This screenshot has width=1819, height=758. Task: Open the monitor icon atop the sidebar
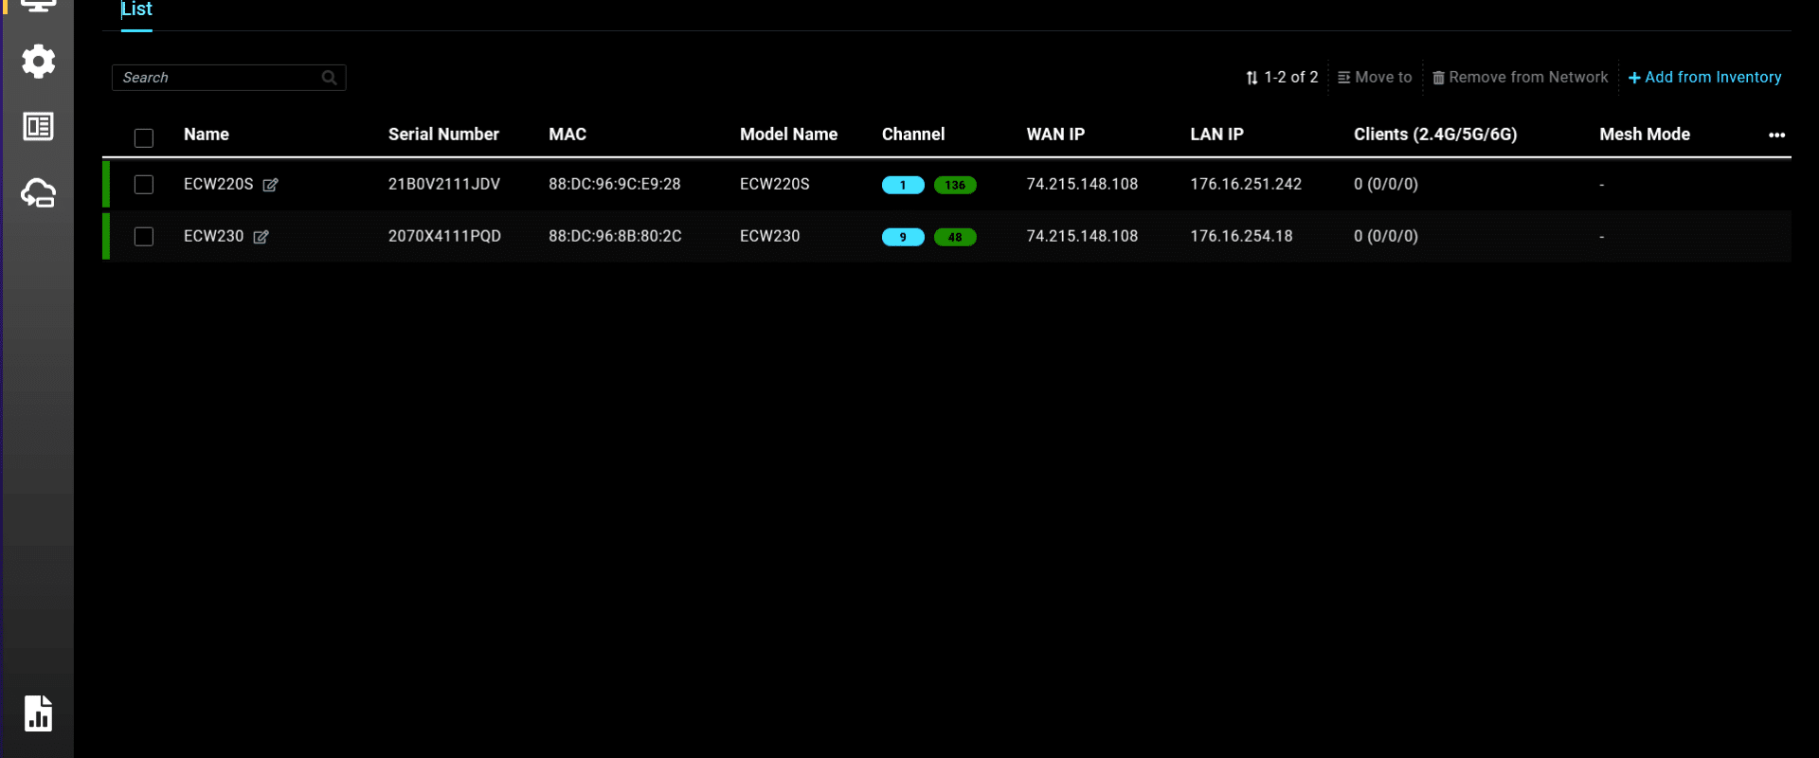[38, 5]
